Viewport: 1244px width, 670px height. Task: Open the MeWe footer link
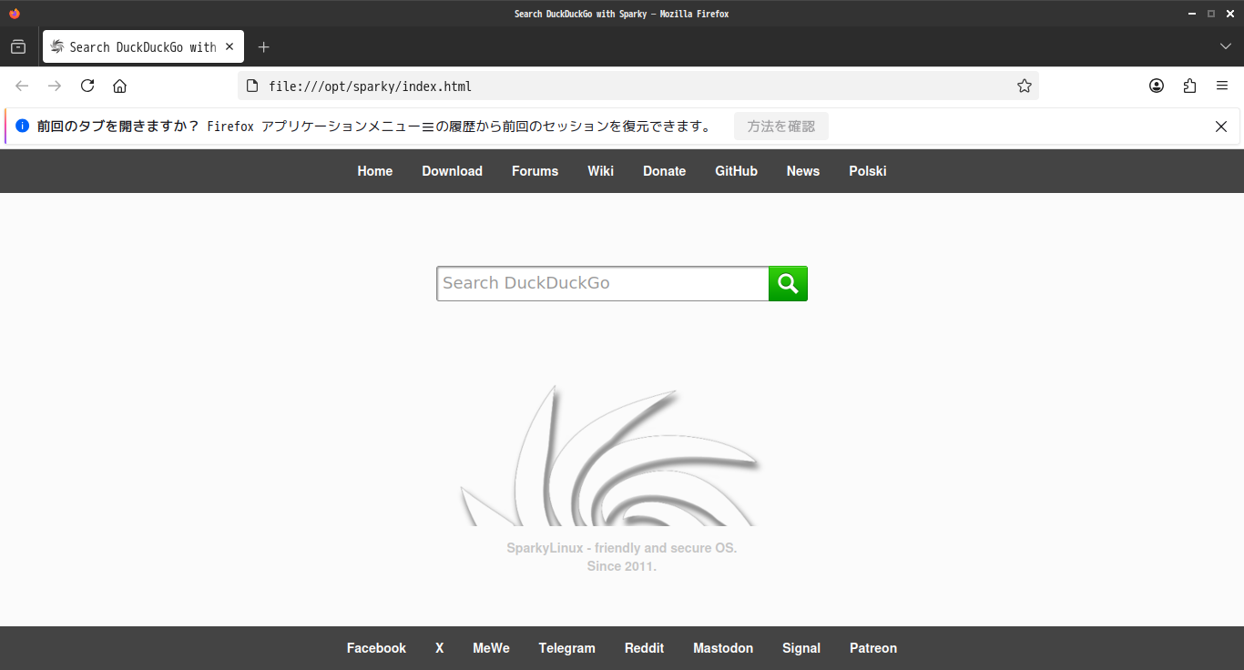coord(491,648)
